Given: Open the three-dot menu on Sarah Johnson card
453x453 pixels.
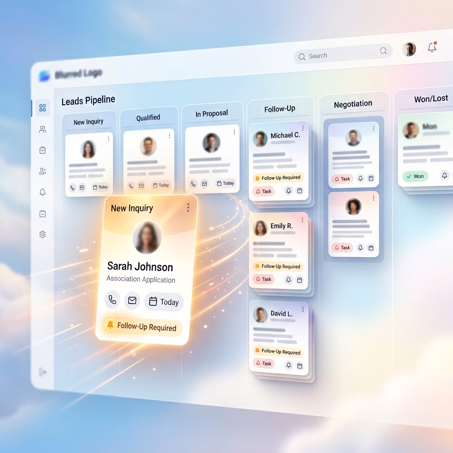Looking at the screenshot, I should (188, 207).
